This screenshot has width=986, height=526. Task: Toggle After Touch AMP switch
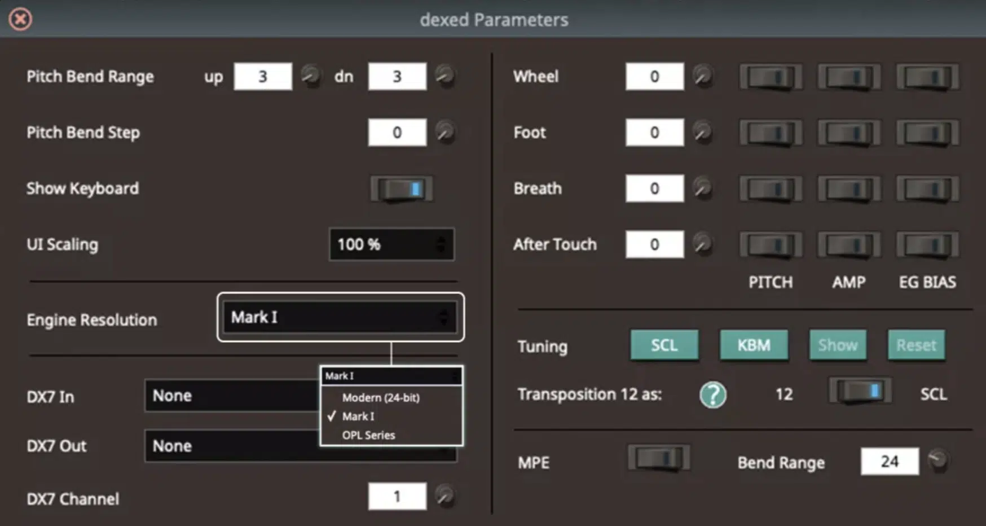[849, 245]
